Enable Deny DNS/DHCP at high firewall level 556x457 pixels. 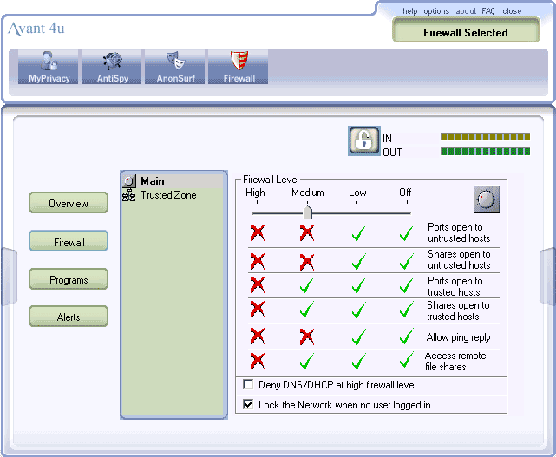(248, 385)
